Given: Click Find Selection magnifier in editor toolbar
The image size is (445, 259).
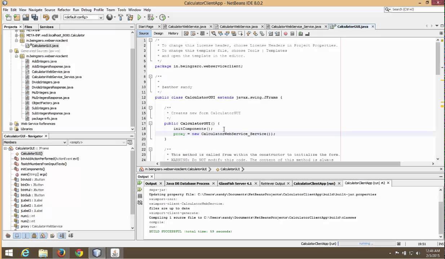Looking at the screenshot, I should click(214, 33).
